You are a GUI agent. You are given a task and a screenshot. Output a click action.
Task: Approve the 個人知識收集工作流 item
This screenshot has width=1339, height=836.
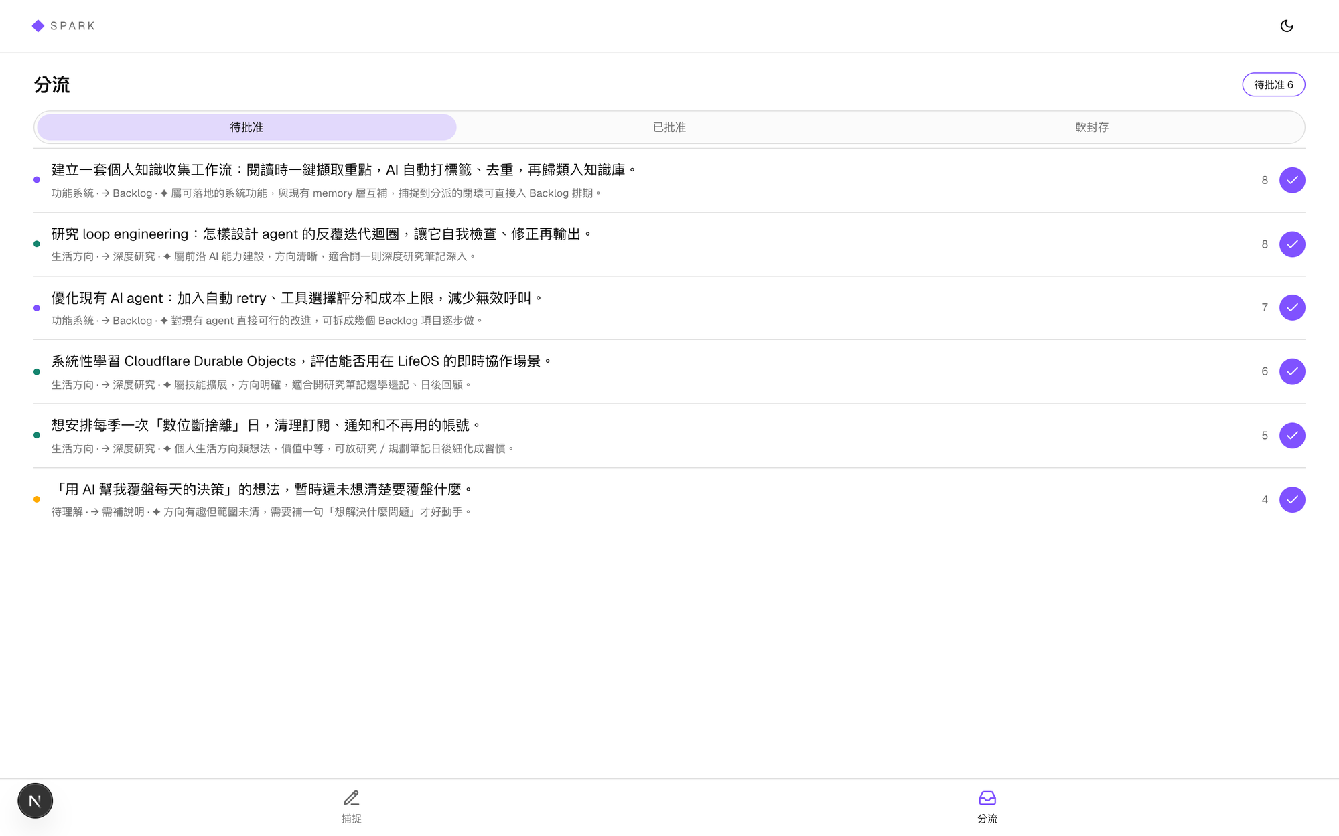(1292, 180)
